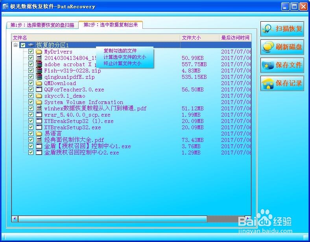310x242 pixels.
Task: Click the 56.50MB file size value
Action: click(x=192, y=89)
